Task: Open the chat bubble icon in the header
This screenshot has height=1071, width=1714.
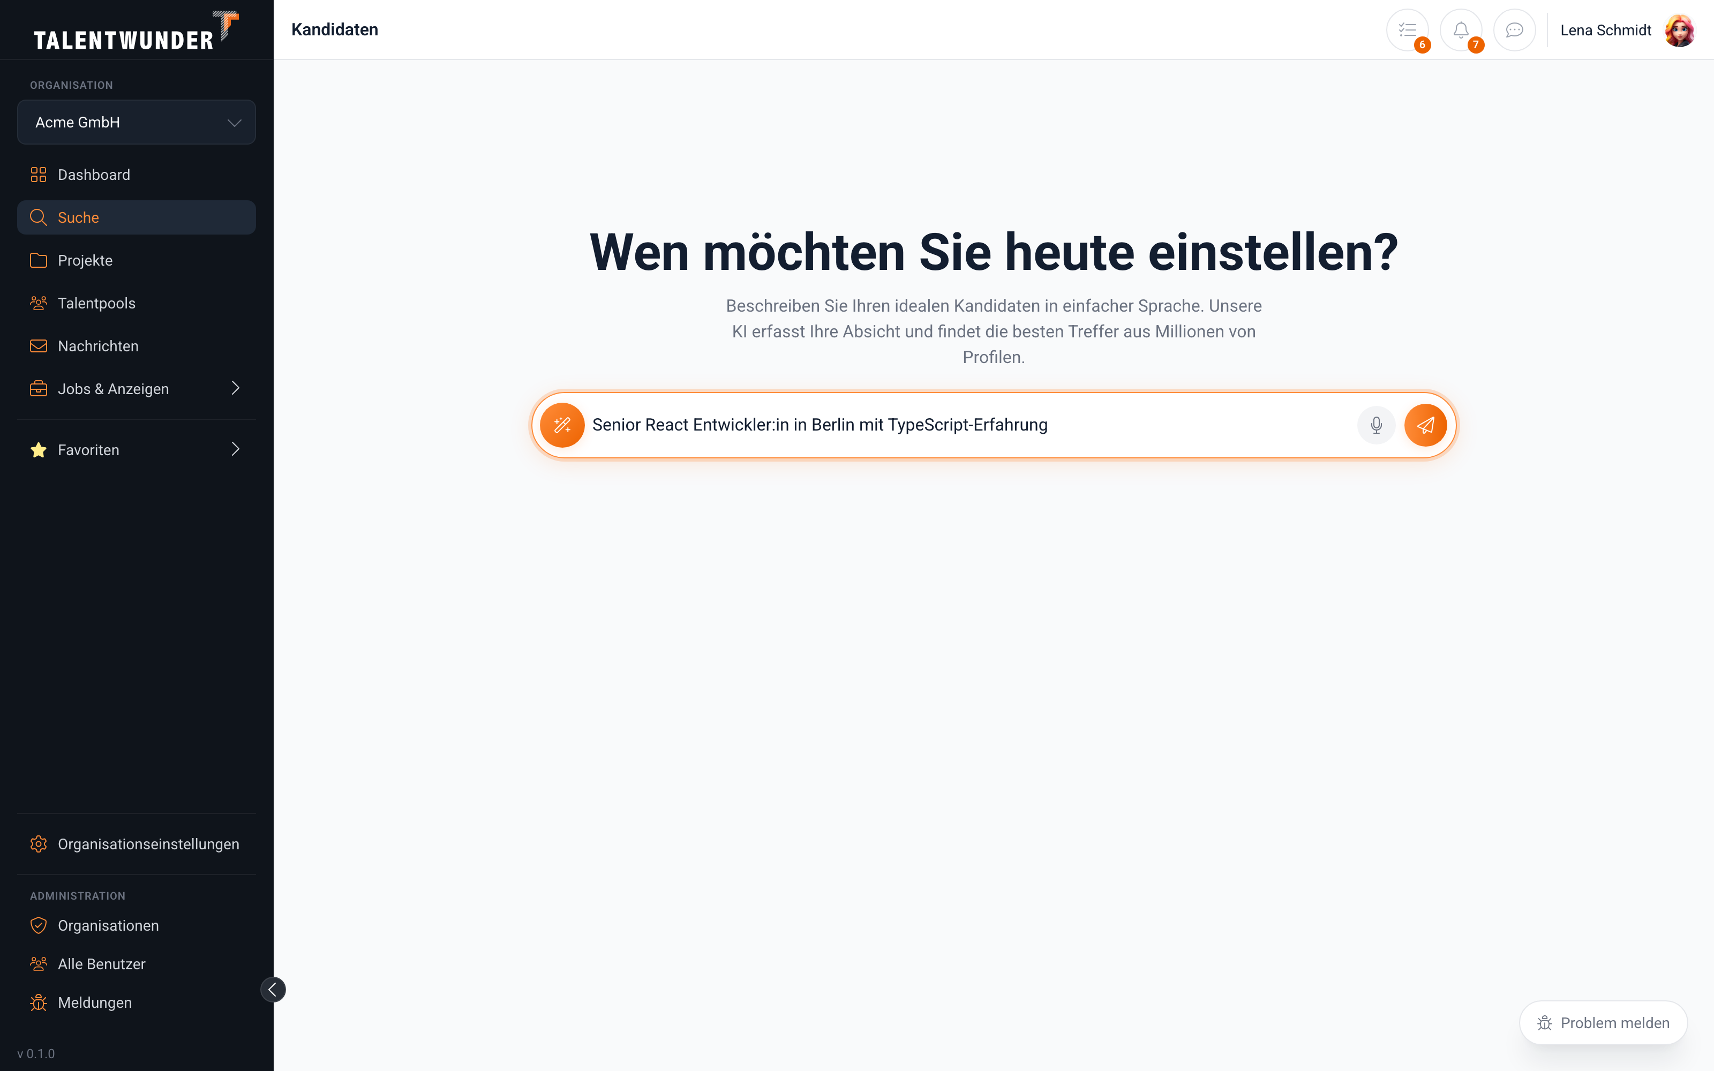Action: (x=1514, y=30)
